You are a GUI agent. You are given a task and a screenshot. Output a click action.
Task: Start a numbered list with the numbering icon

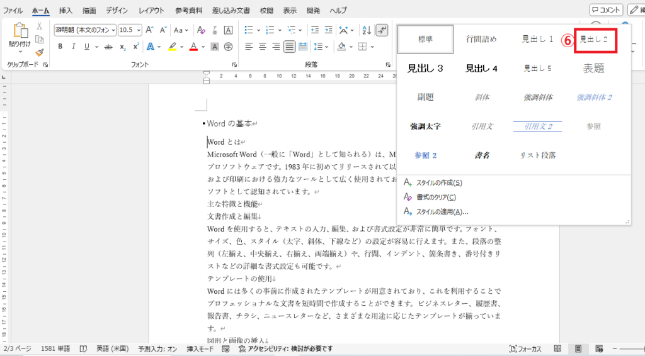(270, 30)
